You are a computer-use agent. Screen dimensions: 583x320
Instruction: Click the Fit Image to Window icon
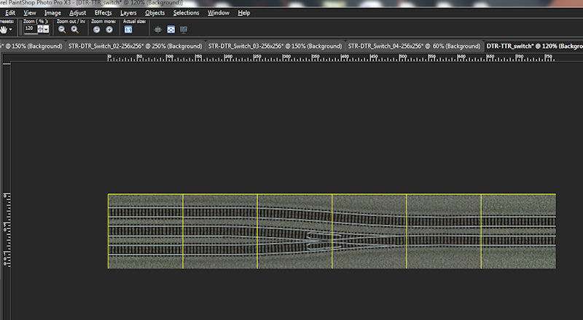[x=171, y=30]
